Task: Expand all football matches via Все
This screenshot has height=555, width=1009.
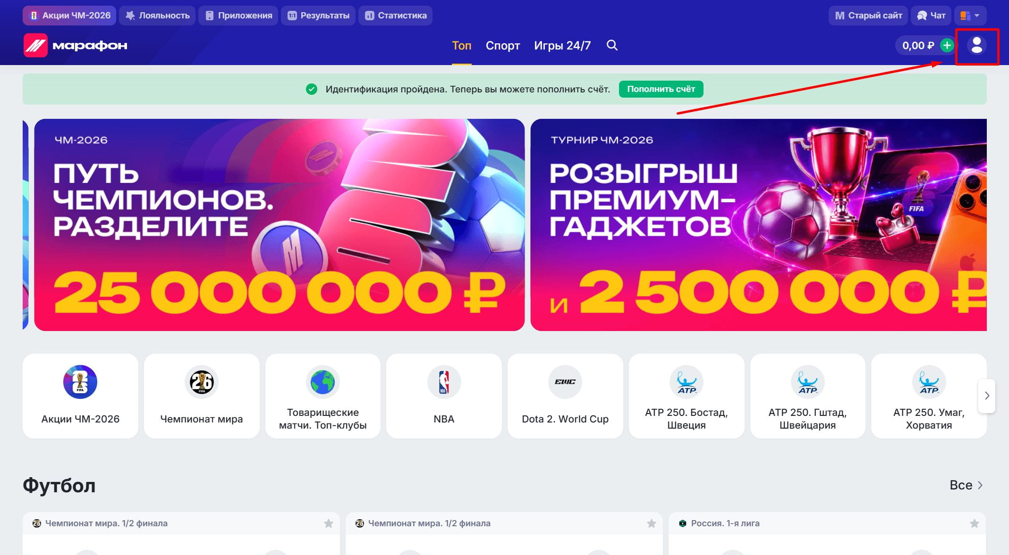Action: pyautogui.click(x=966, y=485)
